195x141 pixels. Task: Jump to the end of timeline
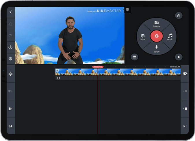pyautogui.click(x=185, y=126)
